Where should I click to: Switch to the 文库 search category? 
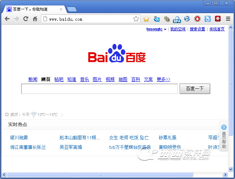tap(149, 79)
